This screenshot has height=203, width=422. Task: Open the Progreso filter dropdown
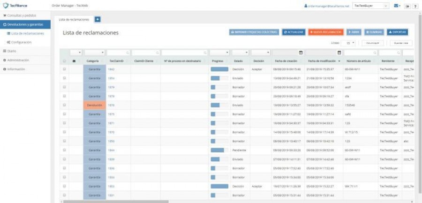pyautogui.click(x=219, y=53)
